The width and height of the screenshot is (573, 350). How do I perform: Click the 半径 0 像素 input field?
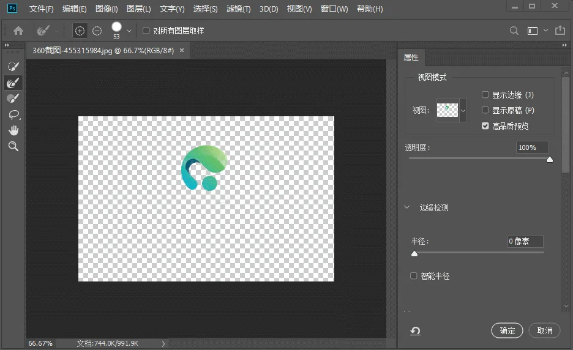(x=525, y=241)
